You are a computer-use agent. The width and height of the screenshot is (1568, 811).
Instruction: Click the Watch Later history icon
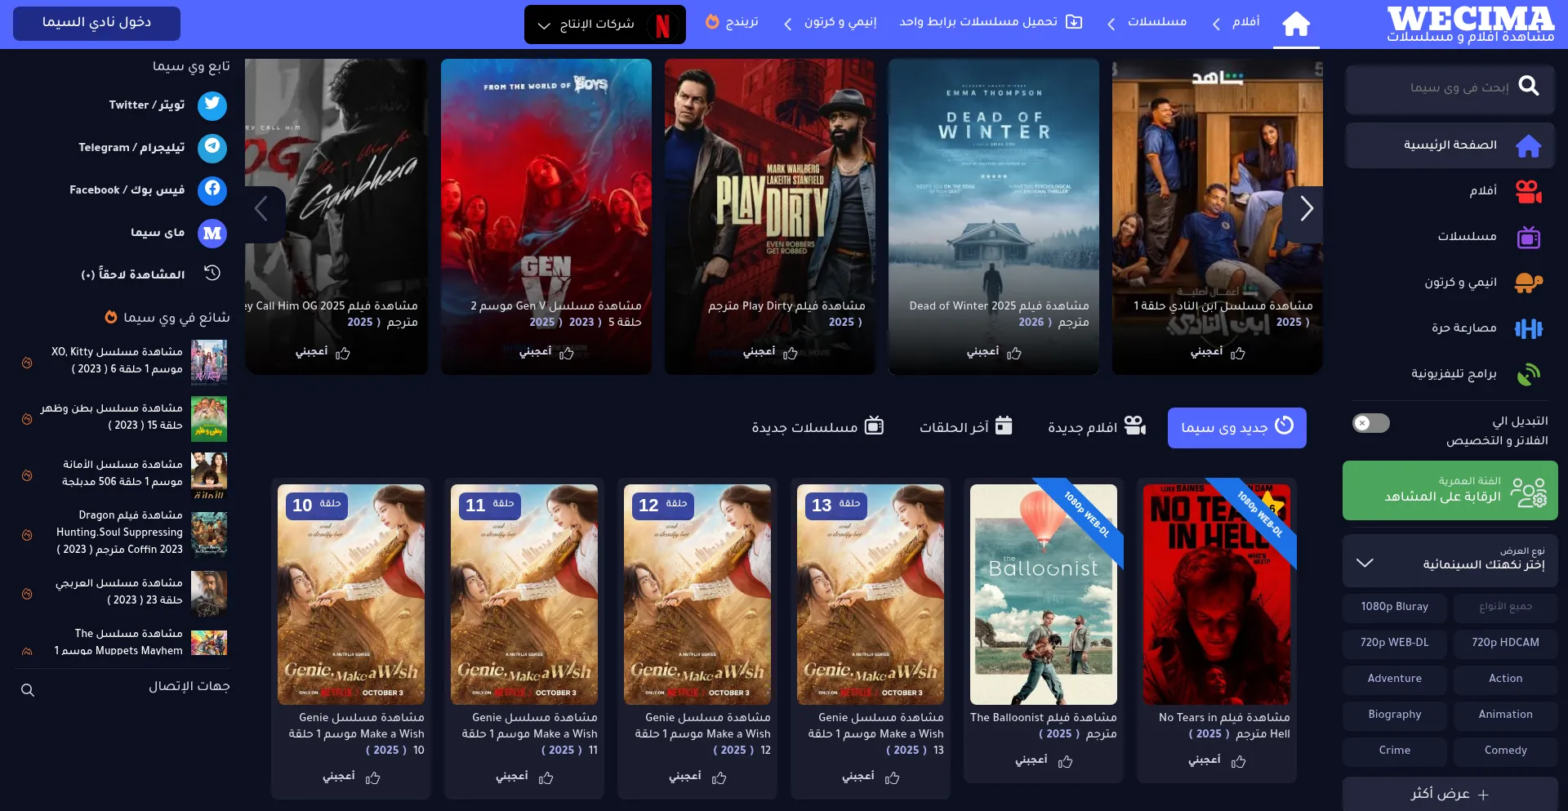click(x=212, y=274)
